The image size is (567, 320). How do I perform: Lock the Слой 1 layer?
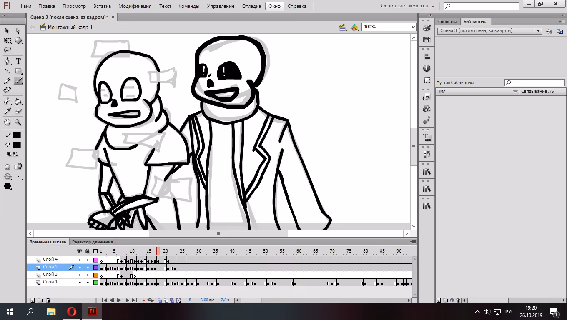(x=88, y=282)
